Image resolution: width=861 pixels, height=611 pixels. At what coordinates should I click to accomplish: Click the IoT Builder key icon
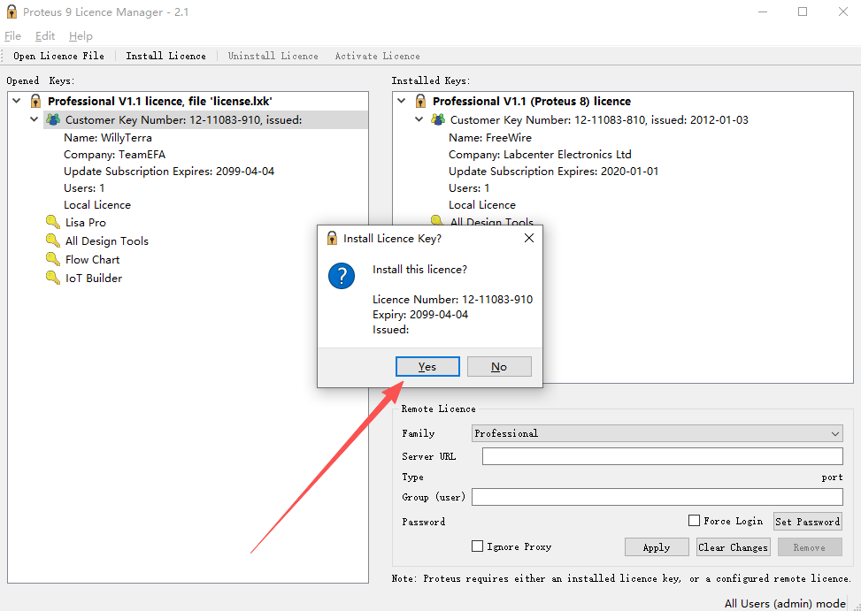tap(53, 278)
